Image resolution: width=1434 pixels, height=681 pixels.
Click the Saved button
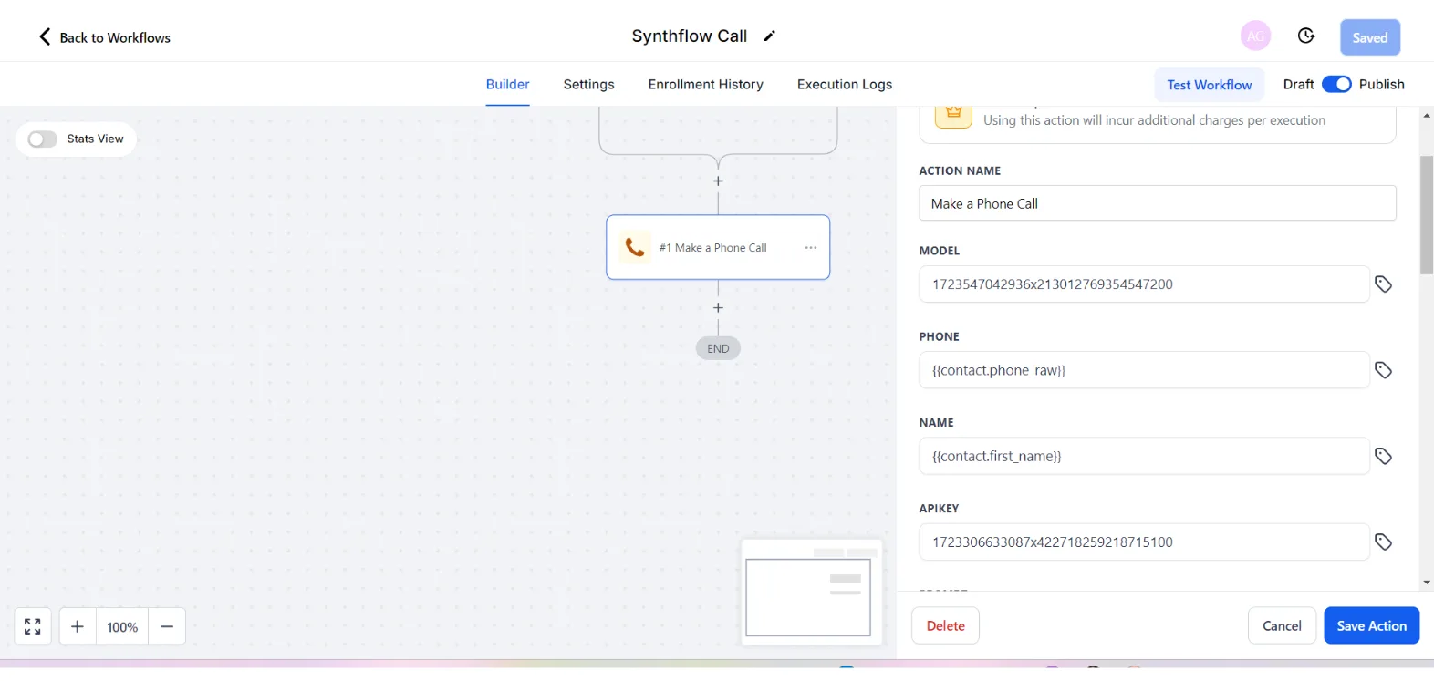(1370, 37)
